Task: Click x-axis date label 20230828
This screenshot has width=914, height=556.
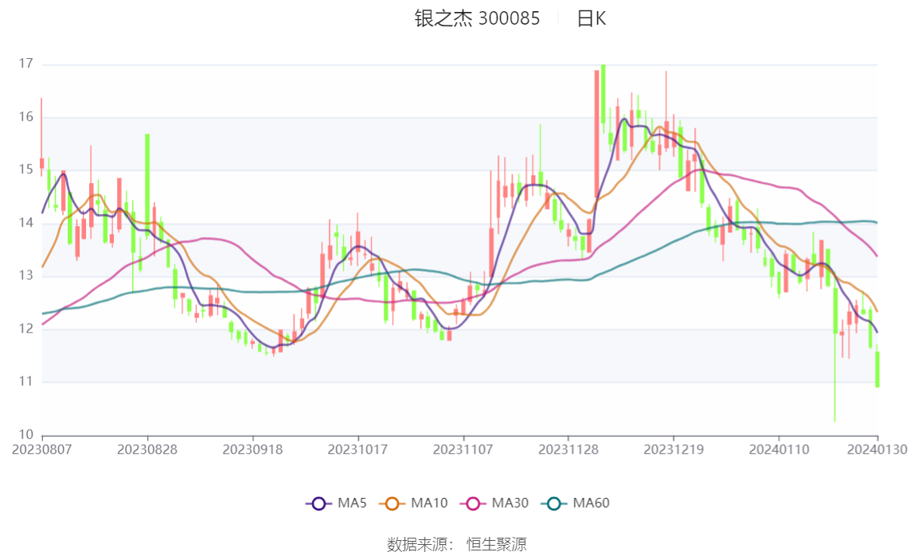Action: tap(147, 449)
